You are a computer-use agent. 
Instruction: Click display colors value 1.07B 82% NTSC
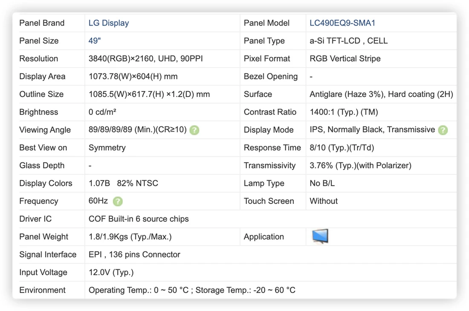pyautogui.click(x=123, y=183)
